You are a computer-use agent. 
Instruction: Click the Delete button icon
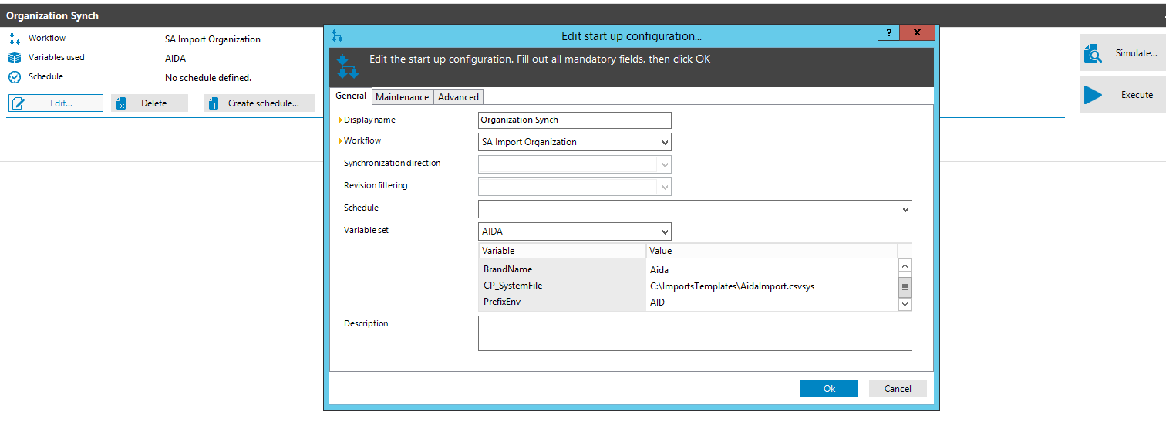pyautogui.click(x=120, y=103)
